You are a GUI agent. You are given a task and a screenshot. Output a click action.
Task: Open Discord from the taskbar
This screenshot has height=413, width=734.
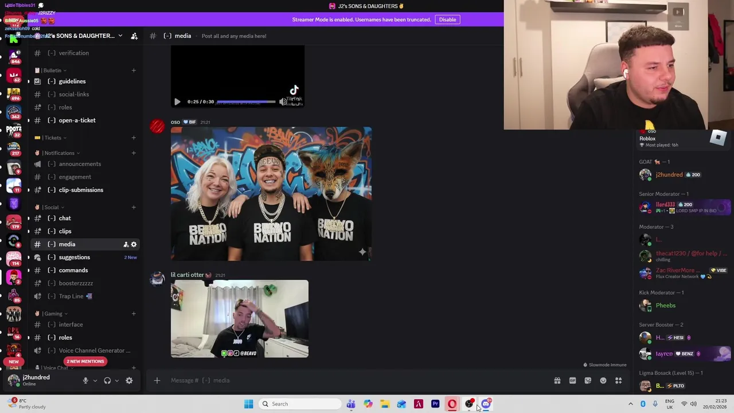click(x=486, y=404)
